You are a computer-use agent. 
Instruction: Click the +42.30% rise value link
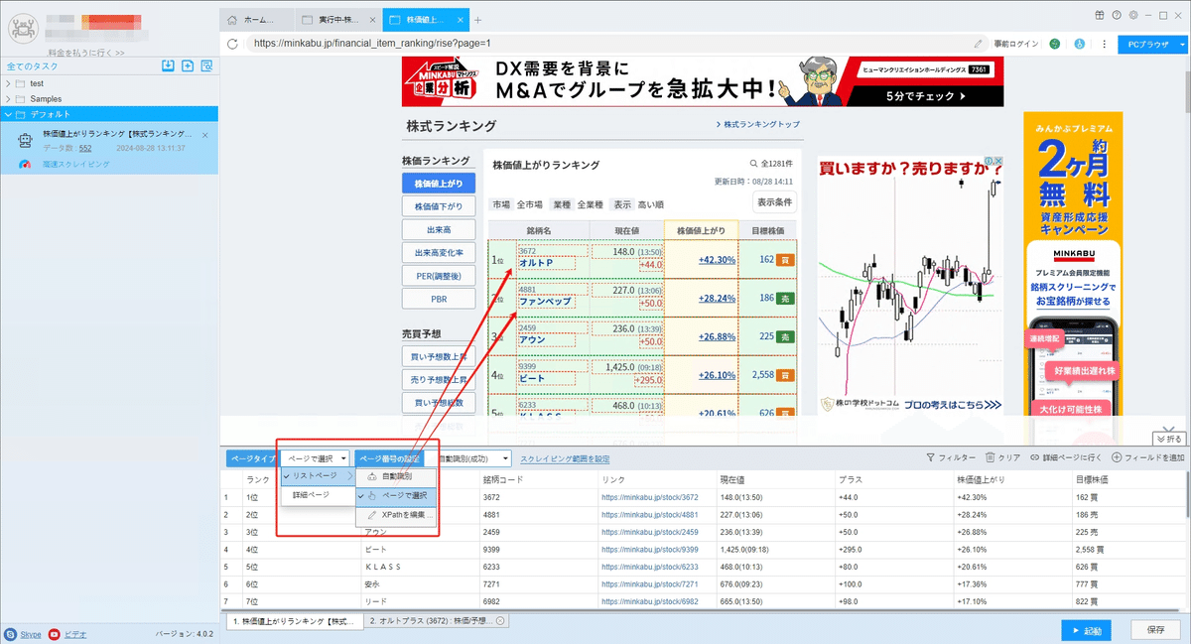717,260
